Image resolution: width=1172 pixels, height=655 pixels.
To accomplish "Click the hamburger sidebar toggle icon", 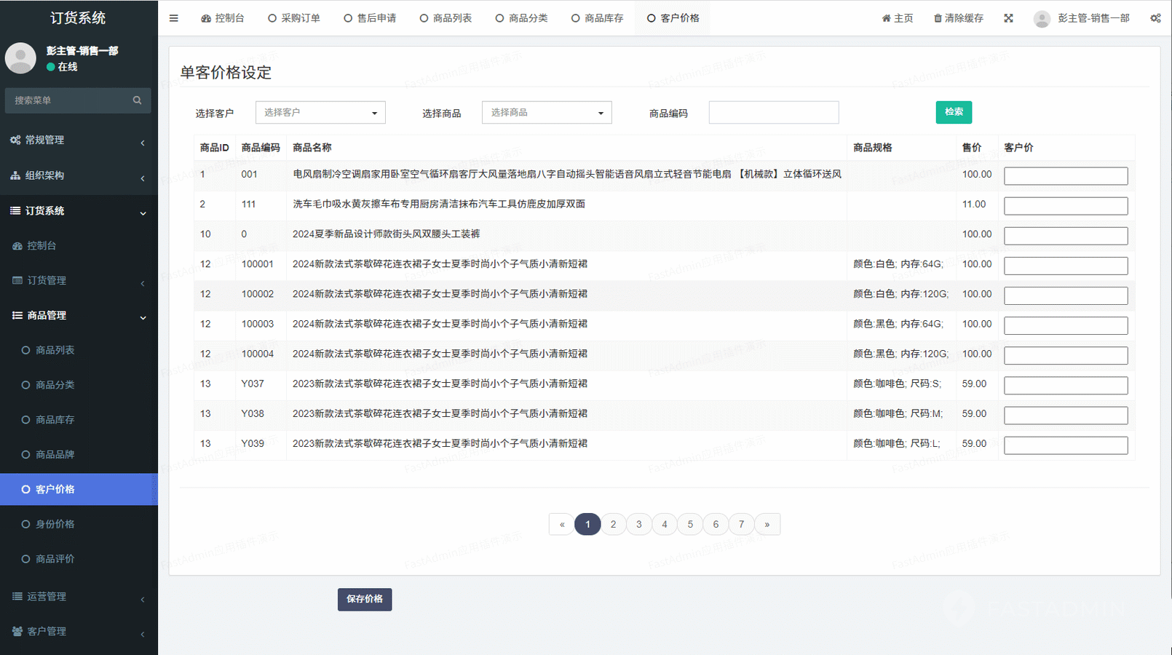I will (173, 18).
